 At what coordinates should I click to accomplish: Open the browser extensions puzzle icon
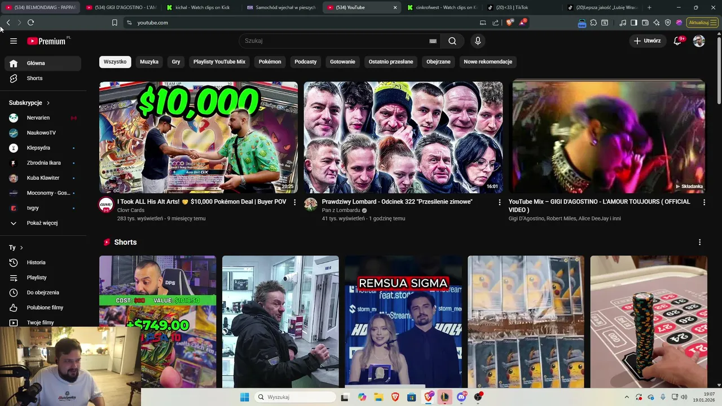pyautogui.click(x=593, y=23)
